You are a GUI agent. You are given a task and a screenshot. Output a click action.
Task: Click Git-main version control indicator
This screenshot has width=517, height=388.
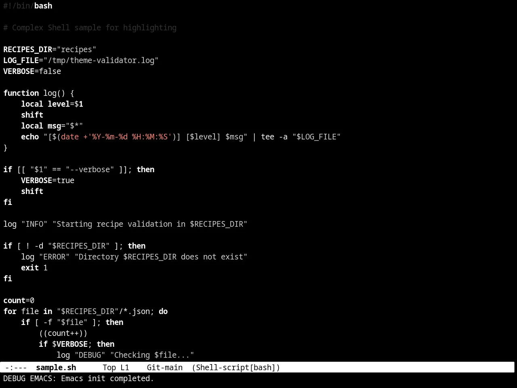click(164, 367)
